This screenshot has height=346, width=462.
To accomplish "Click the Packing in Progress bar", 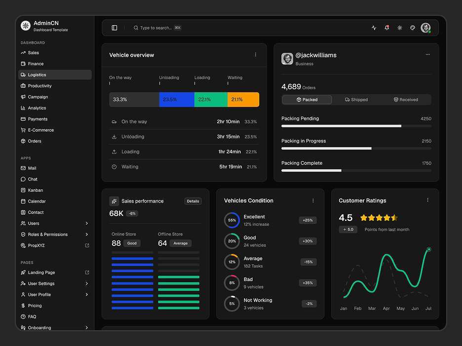I will pos(356,148).
